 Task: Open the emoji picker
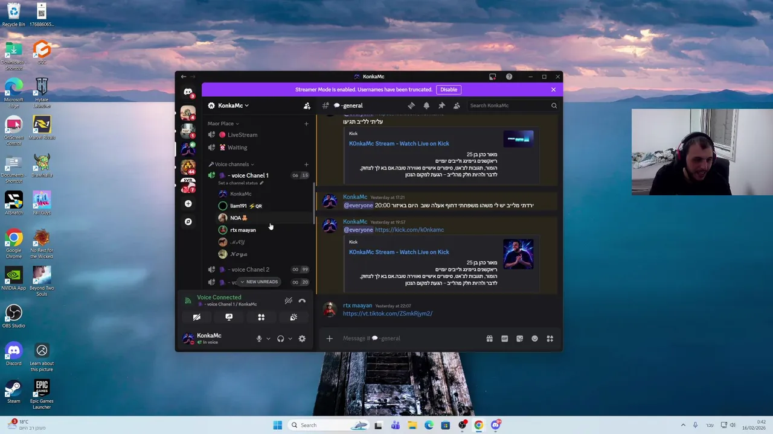534,338
